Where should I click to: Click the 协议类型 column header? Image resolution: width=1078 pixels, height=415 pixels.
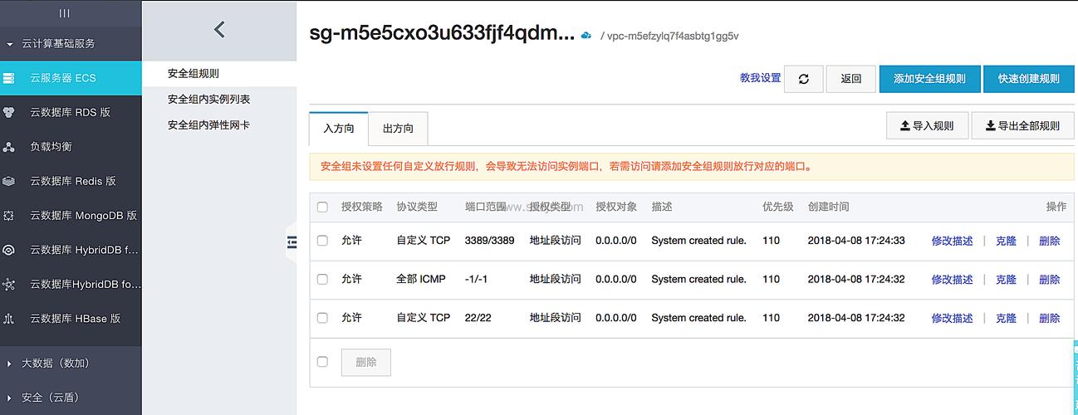(417, 207)
